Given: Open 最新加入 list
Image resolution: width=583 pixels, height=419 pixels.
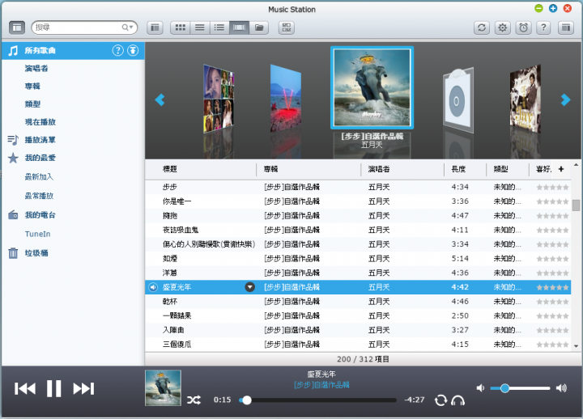Looking at the screenshot, I should coord(39,177).
